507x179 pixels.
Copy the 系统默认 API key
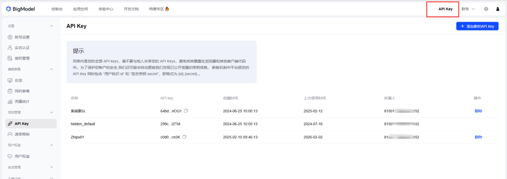click(x=186, y=111)
